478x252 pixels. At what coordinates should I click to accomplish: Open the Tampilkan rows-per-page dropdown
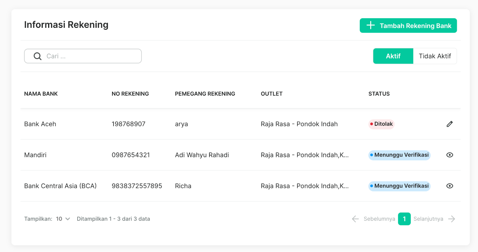tap(63, 219)
